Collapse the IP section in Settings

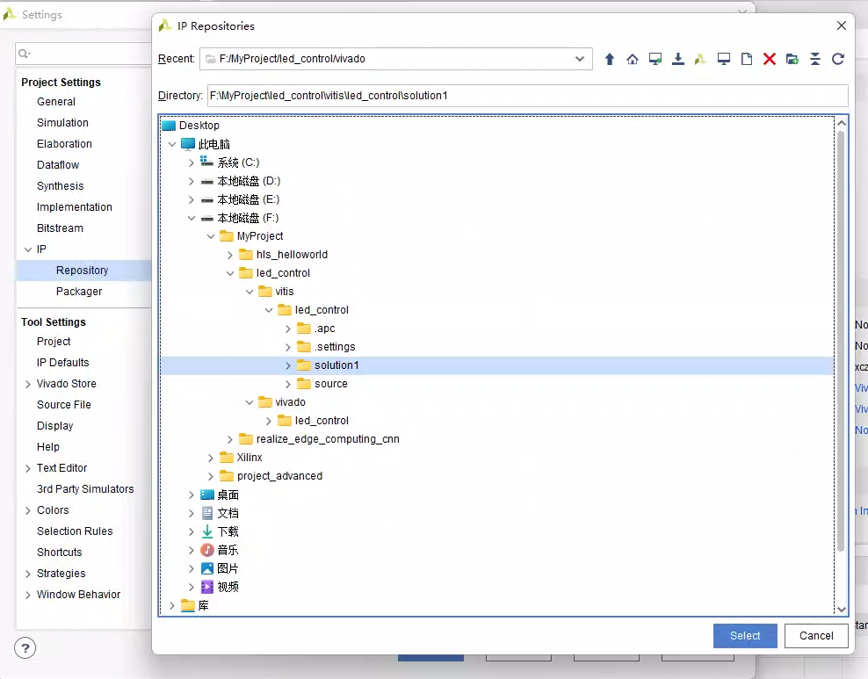28,249
